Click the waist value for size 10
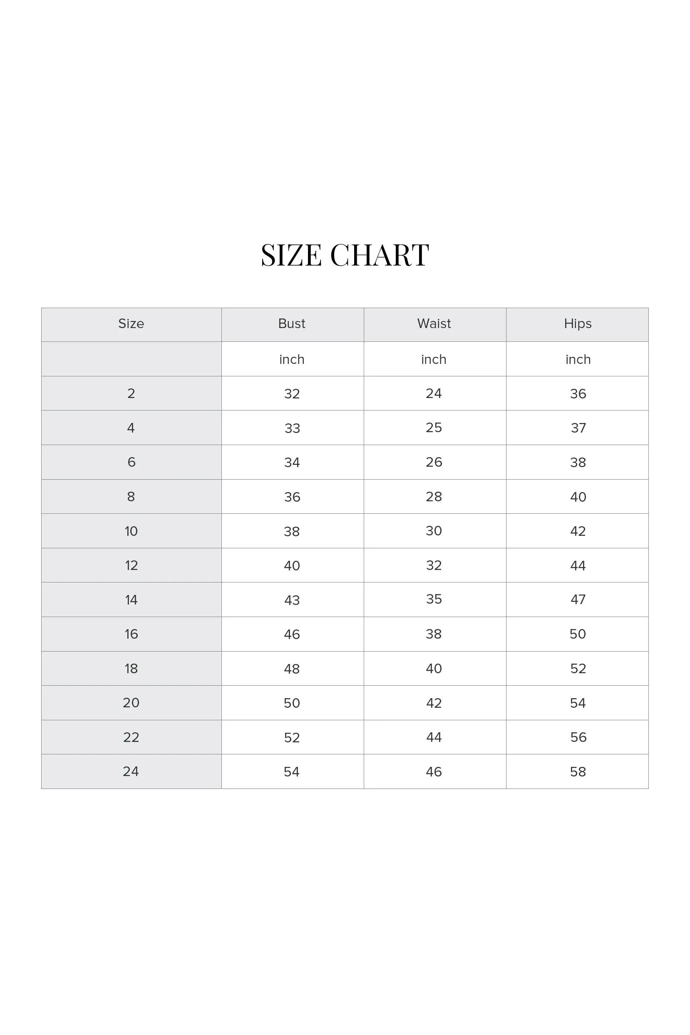The width and height of the screenshot is (690, 1035). (x=434, y=530)
